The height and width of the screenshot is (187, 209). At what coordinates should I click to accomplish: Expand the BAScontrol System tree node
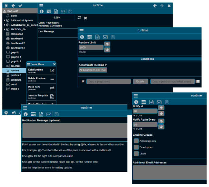[4, 20]
